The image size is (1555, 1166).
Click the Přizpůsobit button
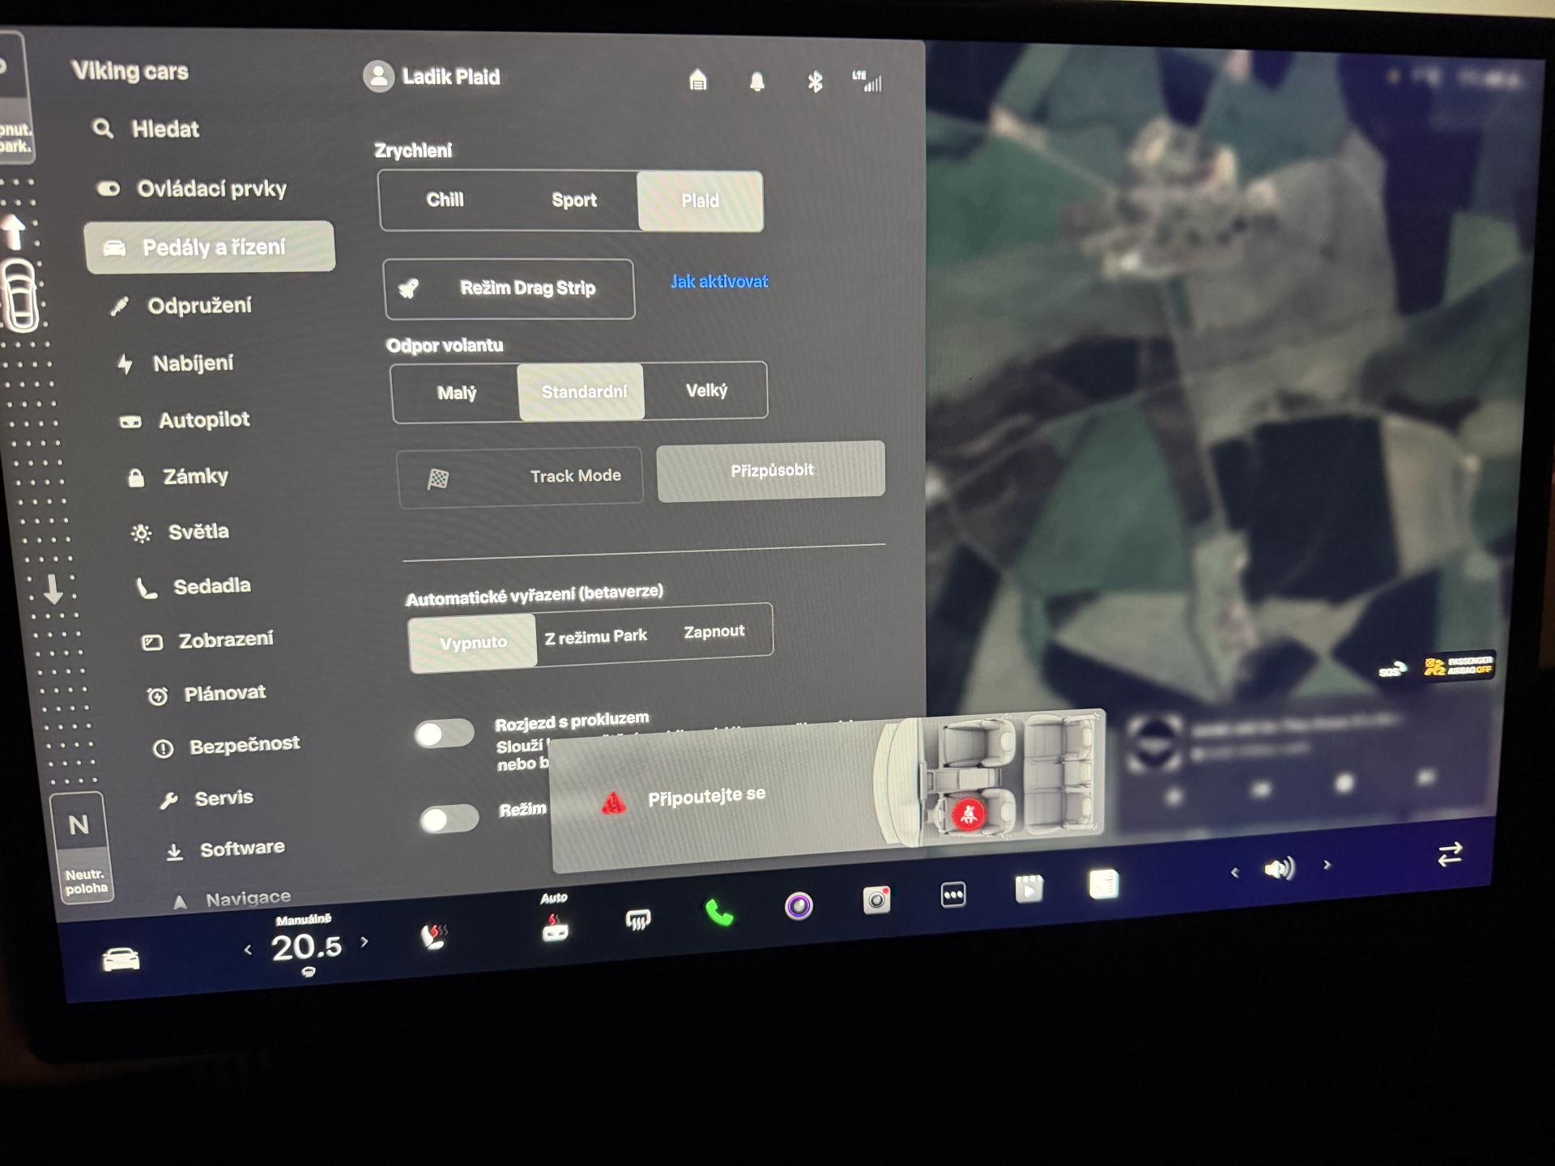pyautogui.click(x=771, y=470)
